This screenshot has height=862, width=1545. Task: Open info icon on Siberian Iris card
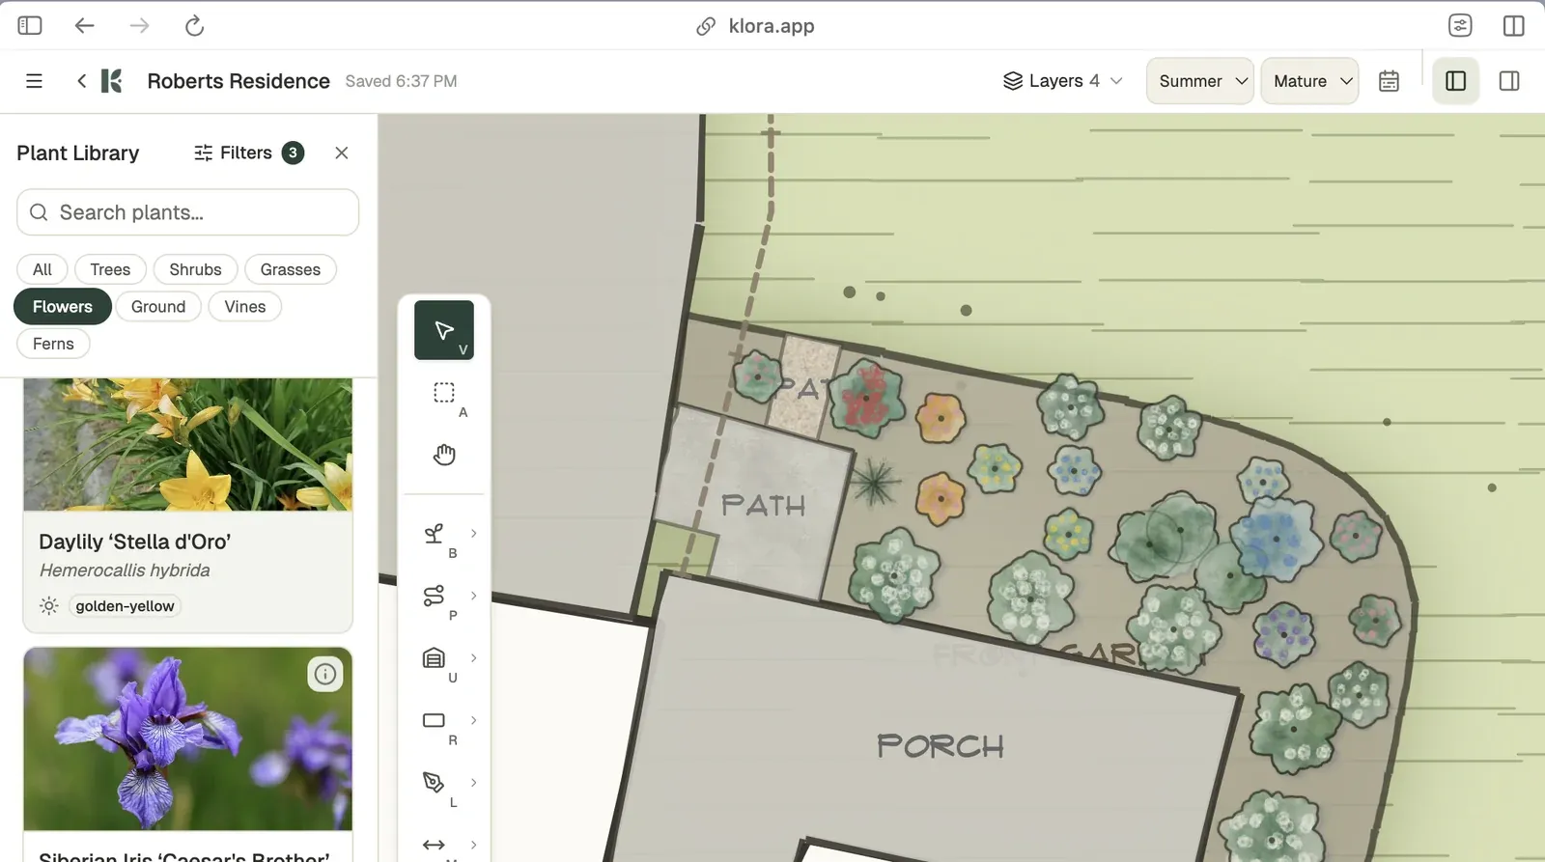pos(325,674)
